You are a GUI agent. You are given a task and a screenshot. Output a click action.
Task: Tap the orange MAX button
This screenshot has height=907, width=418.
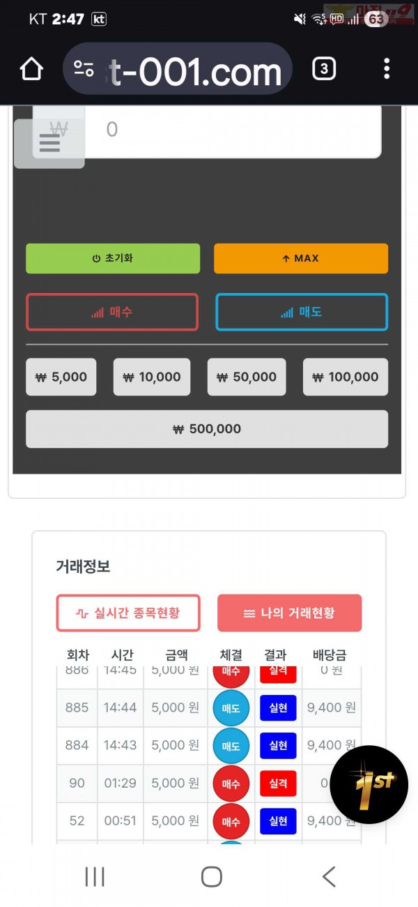pos(301,258)
